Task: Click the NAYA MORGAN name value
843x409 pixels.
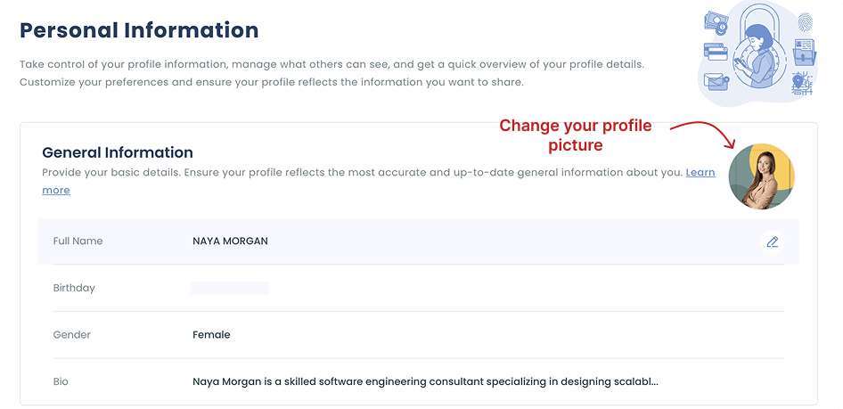Action: 230,241
